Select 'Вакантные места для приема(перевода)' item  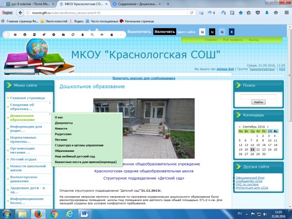[x=86, y=162]
